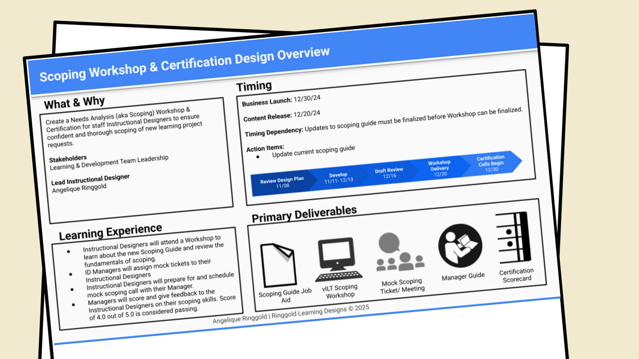Select 'Angelique Ringgold' under Lead Instructional Designer

[x=79, y=188]
